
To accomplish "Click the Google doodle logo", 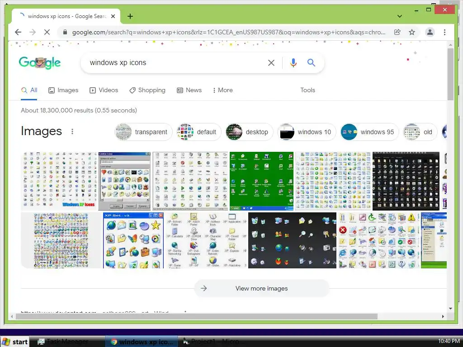I will (40, 62).
